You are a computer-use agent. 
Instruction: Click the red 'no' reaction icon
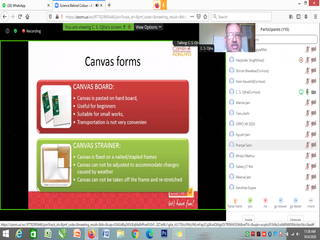click(x=265, y=200)
